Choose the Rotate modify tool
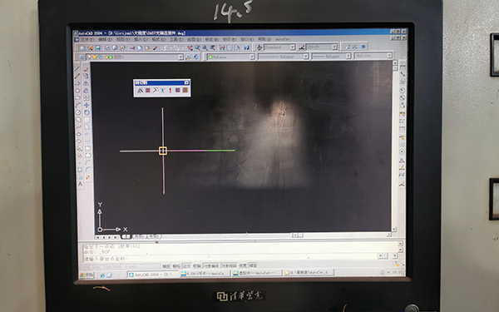 click(x=86, y=112)
